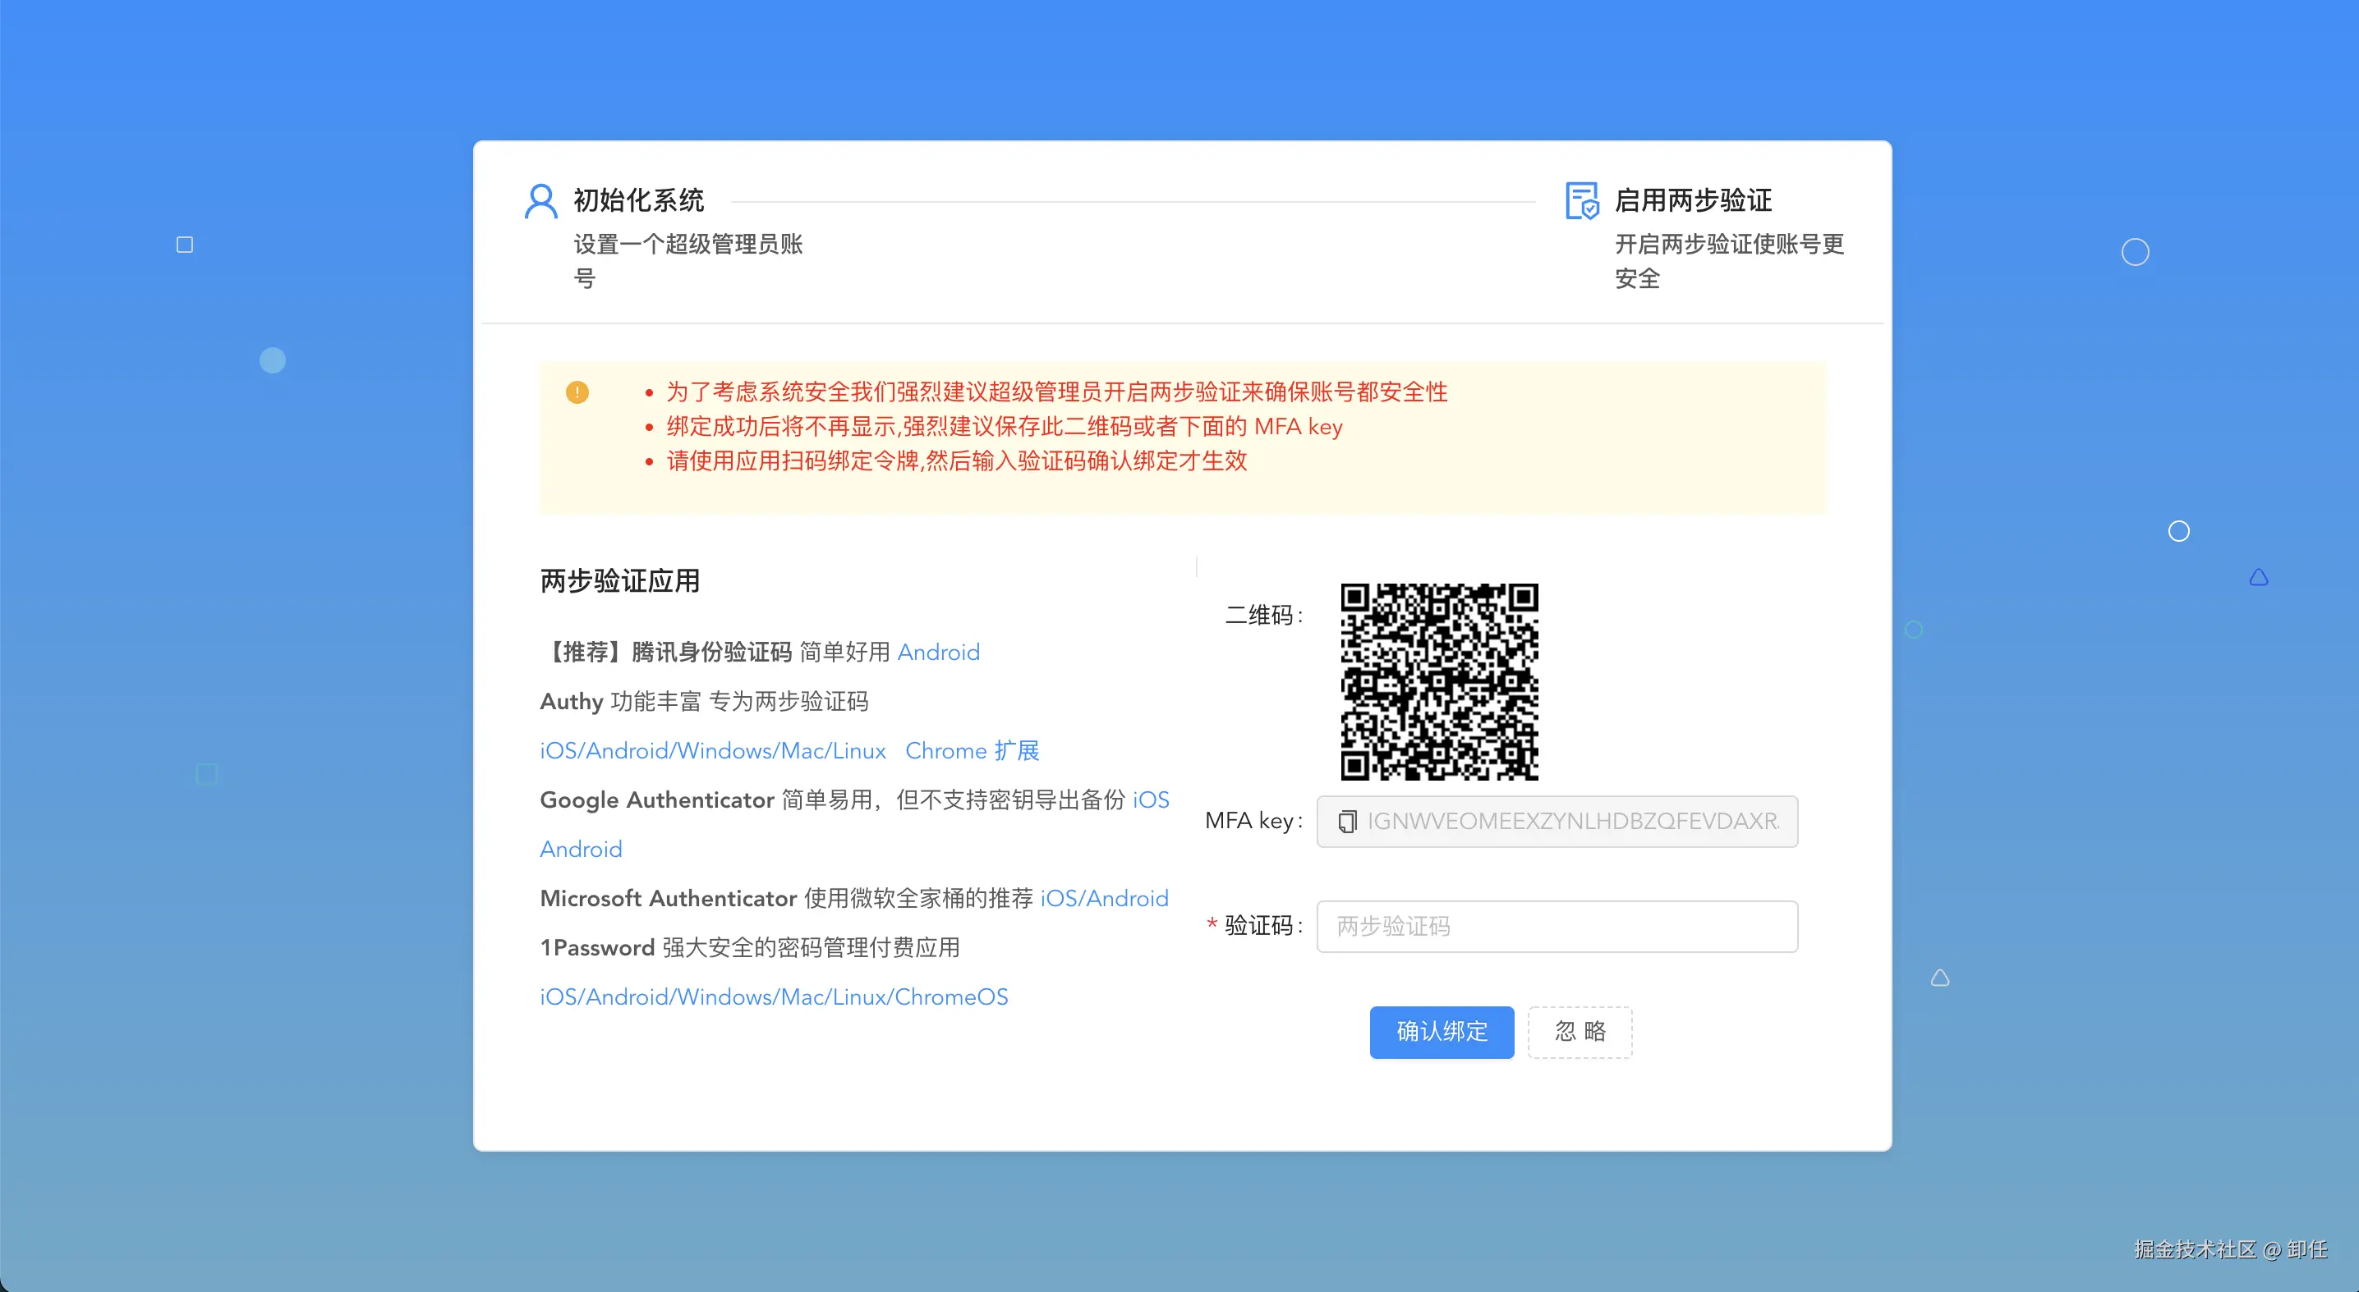The width and height of the screenshot is (2359, 1292).
Task: Select the 初始化系统 step title
Action: (x=638, y=200)
